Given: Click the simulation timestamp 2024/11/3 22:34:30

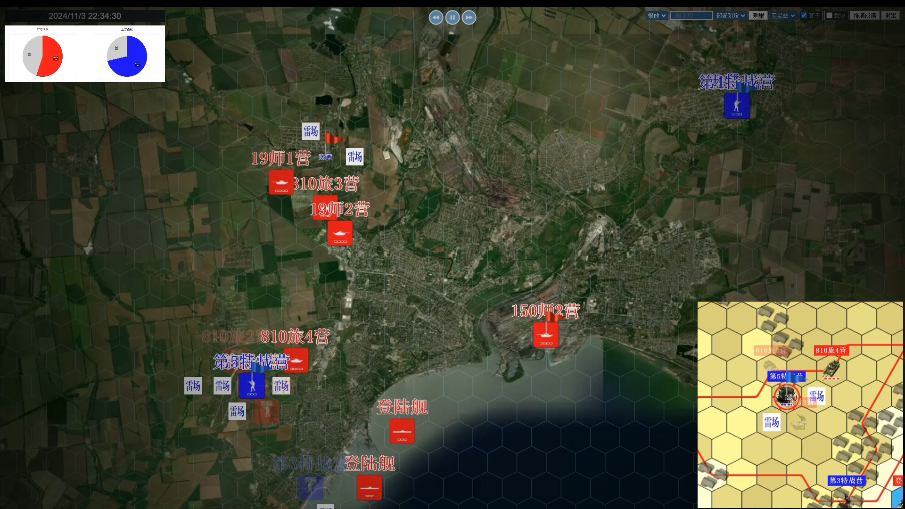Looking at the screenshot, I should (85, 16).
